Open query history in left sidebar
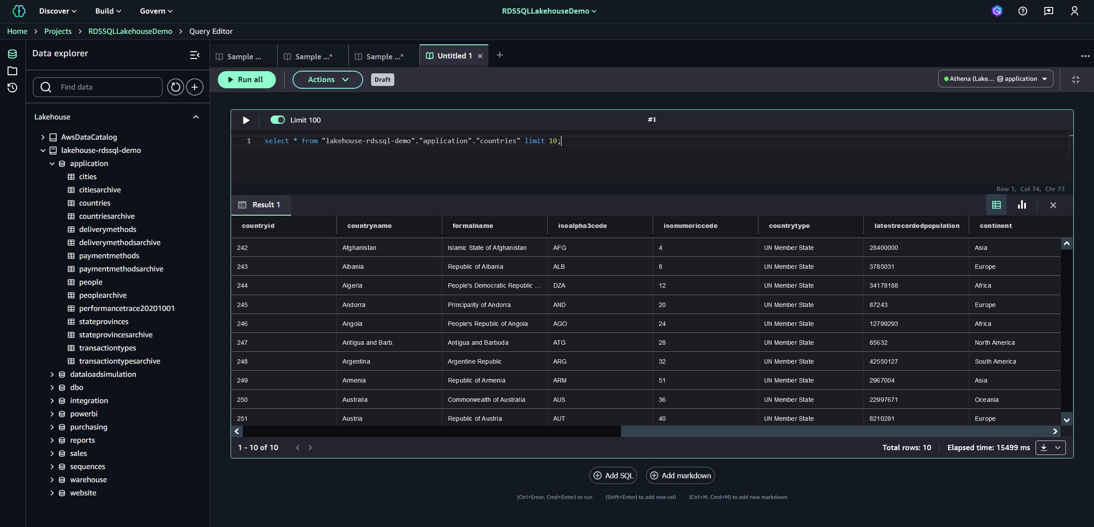The width and height of the screenshot is (1094, 527). [x=12, y=88]
